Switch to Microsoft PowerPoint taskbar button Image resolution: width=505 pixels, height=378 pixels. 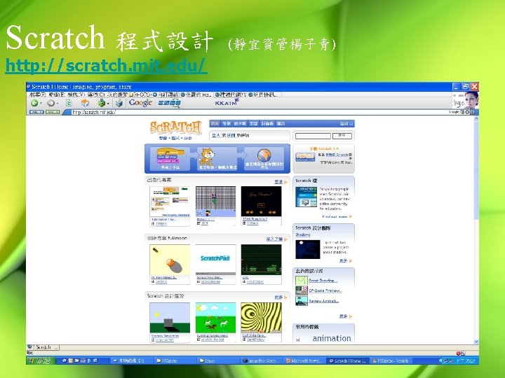[x=305, y=360]
